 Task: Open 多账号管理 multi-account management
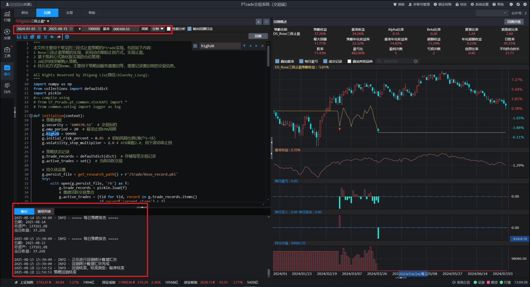(x=419, y=4)
